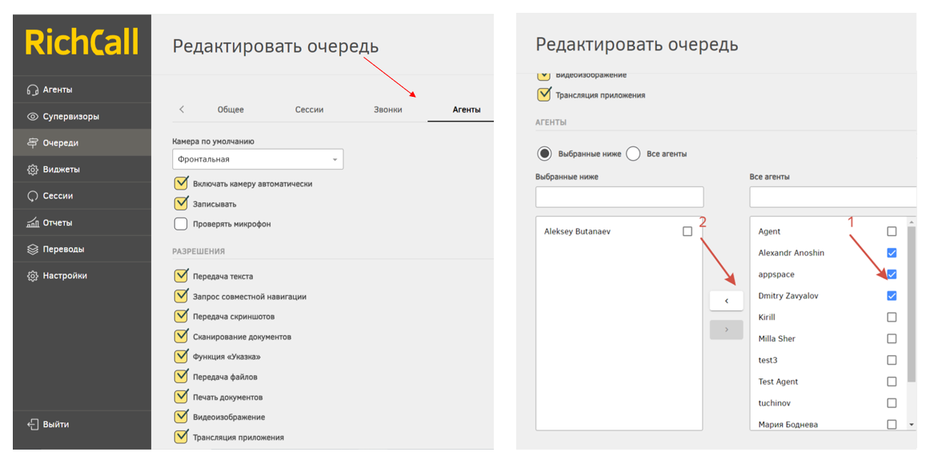Click the gear icon next to Виджеты
934x464 pixels.
coord(33,170)
